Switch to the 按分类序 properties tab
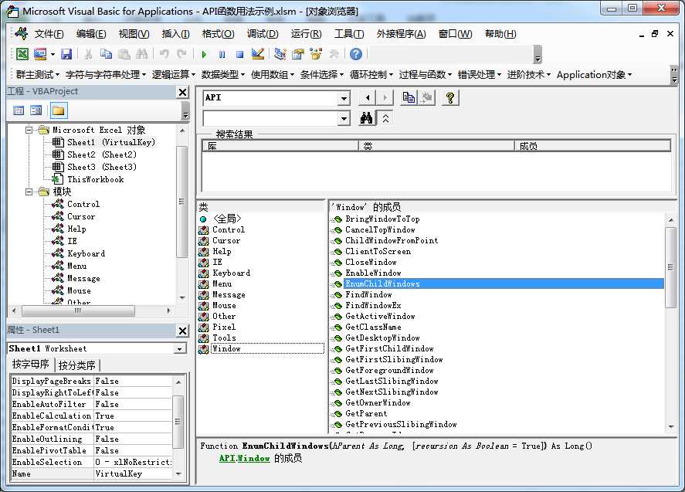Viewport: 685px width, 492px height. (77, 365)
